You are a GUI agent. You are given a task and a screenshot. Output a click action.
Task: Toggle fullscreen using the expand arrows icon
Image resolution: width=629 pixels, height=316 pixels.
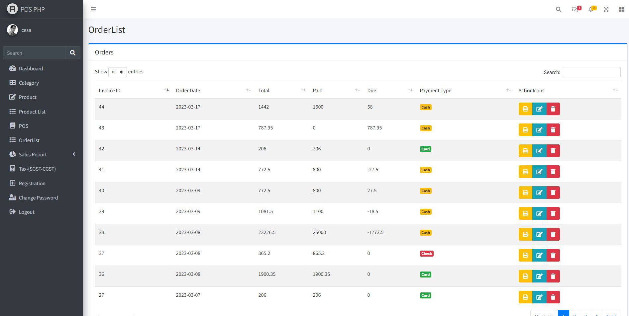[x=606, y=9]
